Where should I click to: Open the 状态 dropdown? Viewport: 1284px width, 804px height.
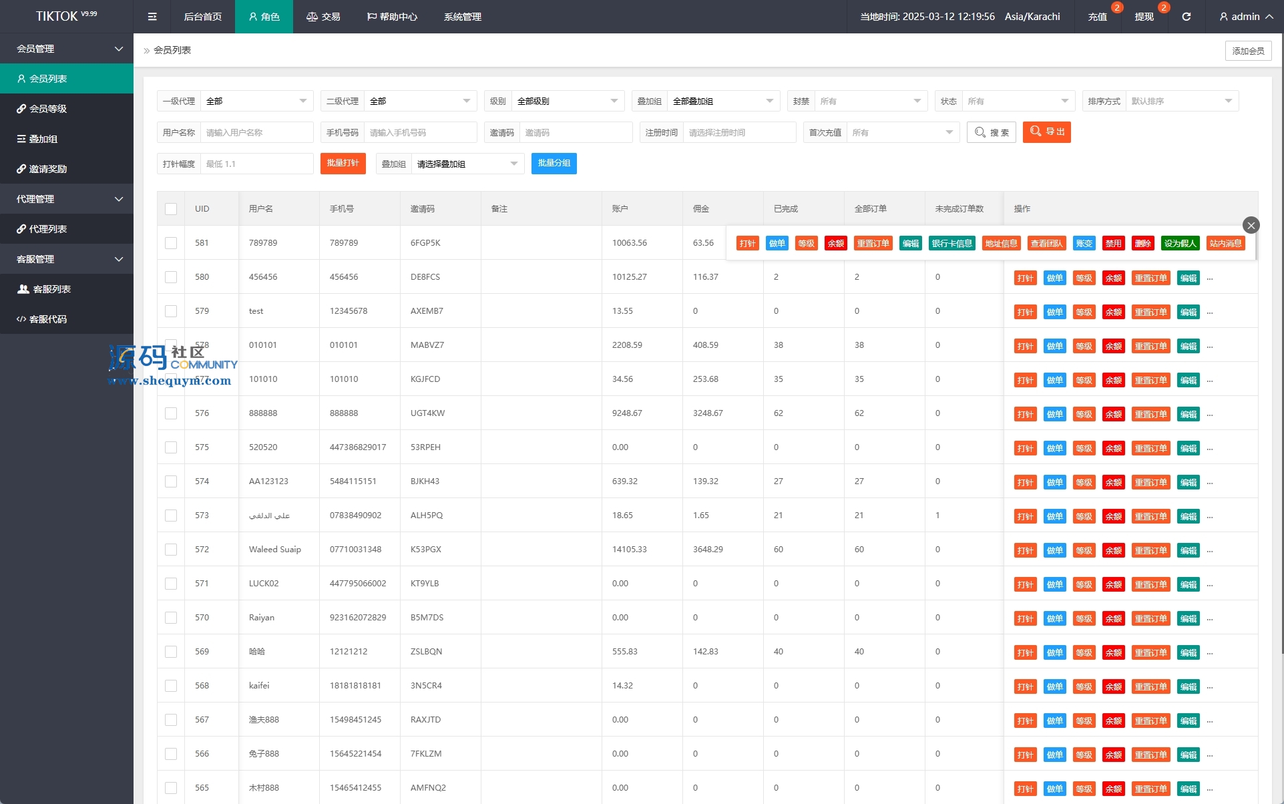1018,101
